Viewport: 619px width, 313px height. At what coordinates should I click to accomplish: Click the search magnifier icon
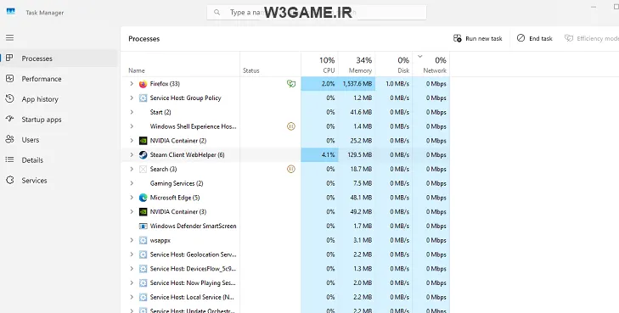[217, 12]
